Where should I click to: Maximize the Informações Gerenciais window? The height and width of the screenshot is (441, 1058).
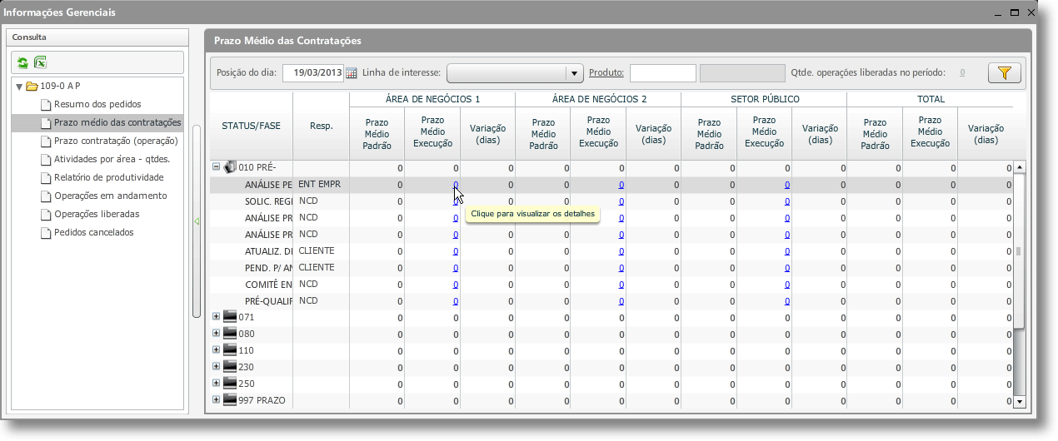pos(1015,12)
